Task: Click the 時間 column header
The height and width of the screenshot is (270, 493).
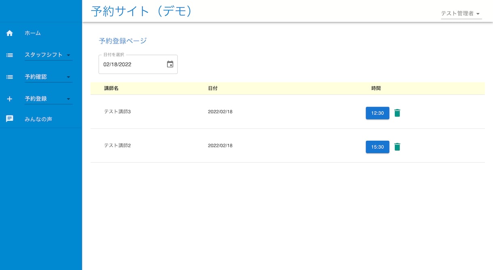Action: (376, 88)
